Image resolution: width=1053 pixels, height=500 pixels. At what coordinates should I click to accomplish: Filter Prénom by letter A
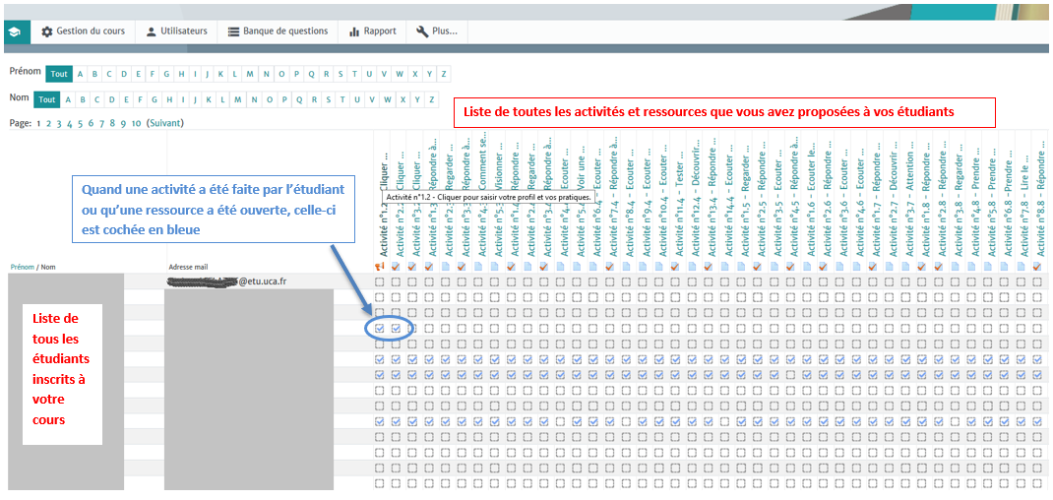pyautogui.click(x=81, y=74)
